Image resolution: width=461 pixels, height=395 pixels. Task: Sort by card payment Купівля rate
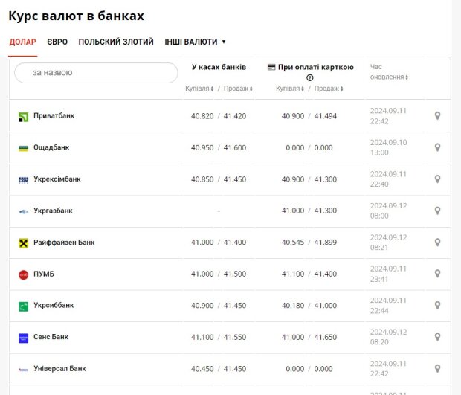click(x=291, y=89)
